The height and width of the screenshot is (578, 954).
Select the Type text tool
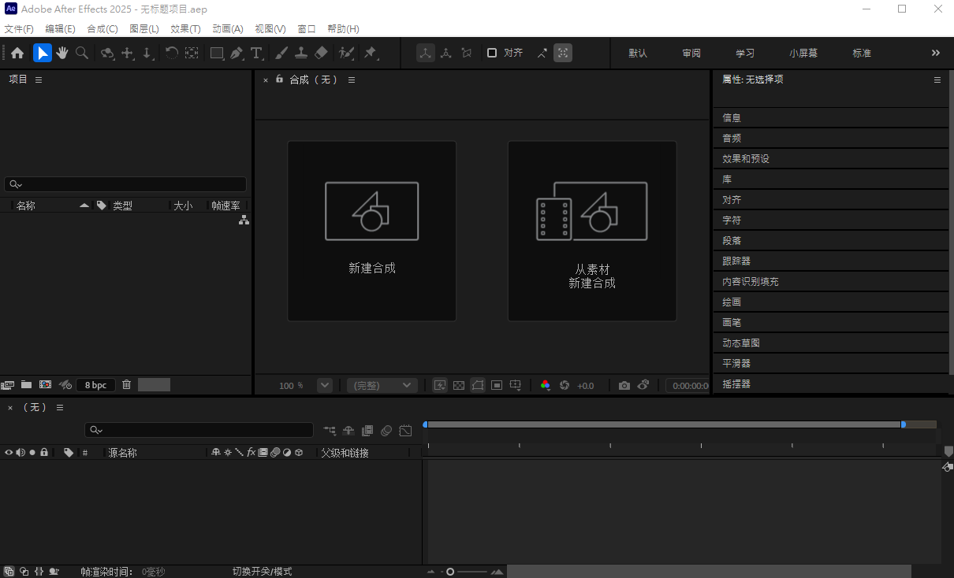point(256,53)
